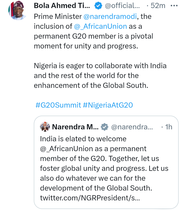Open the tweet's 52m timestamp
Viewport: 187px width, 210px height.
(x=158, y=5)
